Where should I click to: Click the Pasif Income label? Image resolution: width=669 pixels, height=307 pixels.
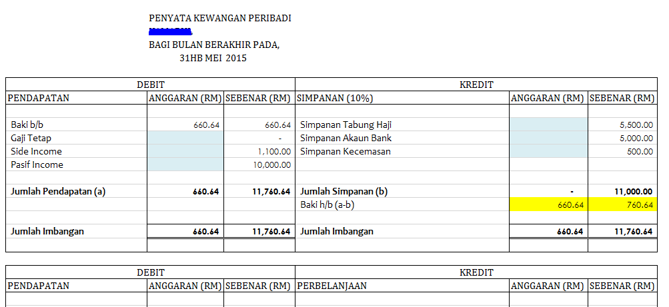tap(37, 164)
